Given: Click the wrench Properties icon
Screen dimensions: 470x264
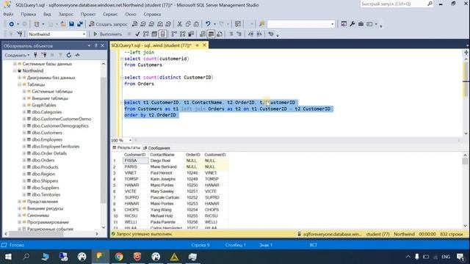Looking at the screenshot, I should click(352, 24).
